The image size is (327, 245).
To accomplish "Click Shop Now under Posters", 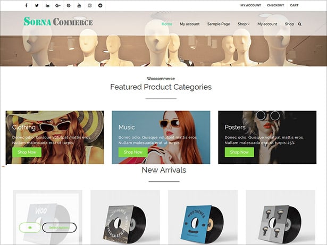I will click(x=239, y=152).
